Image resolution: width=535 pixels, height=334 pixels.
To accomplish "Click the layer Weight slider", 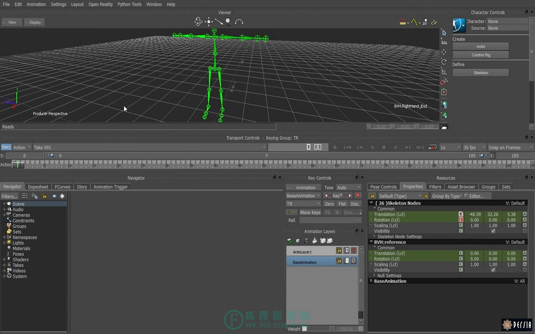I will pyautogui.click(x=321, y=329).
